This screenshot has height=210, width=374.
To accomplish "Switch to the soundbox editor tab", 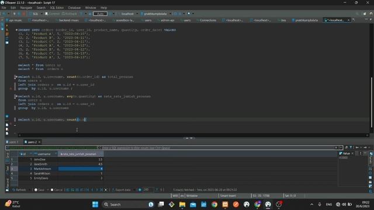I will click(x=123, y=20).
